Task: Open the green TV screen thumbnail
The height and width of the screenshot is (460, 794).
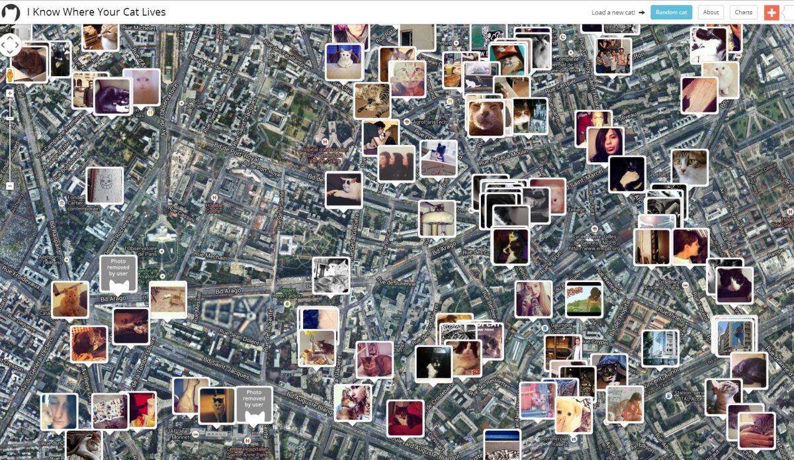Action: (584, 299)
